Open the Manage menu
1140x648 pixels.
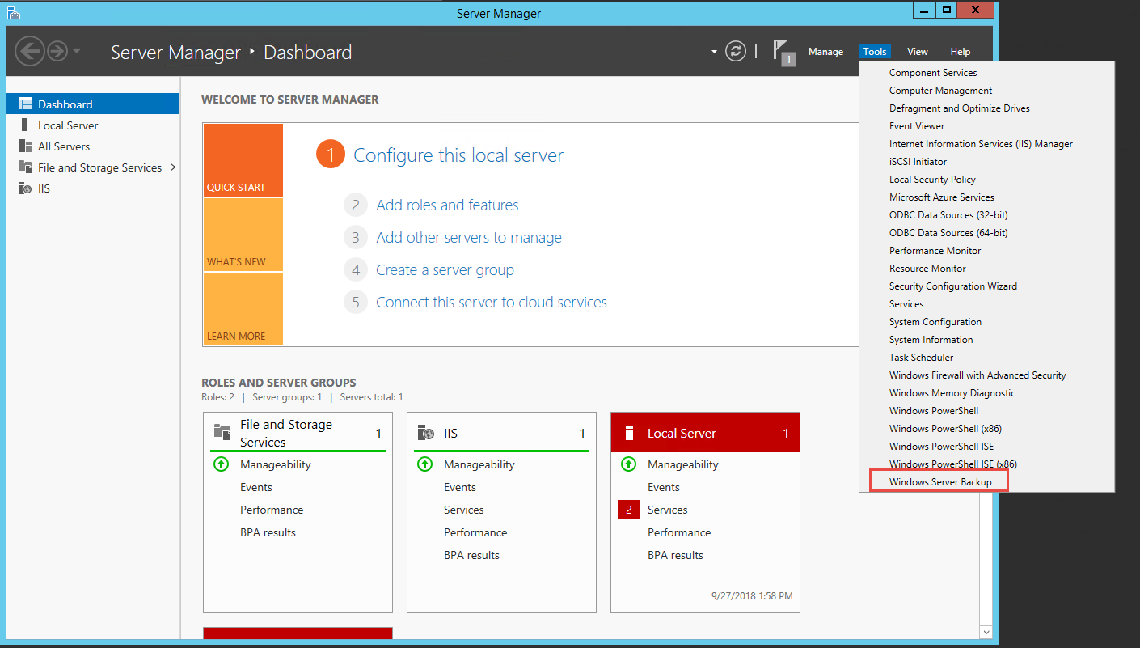pos(825,52)
